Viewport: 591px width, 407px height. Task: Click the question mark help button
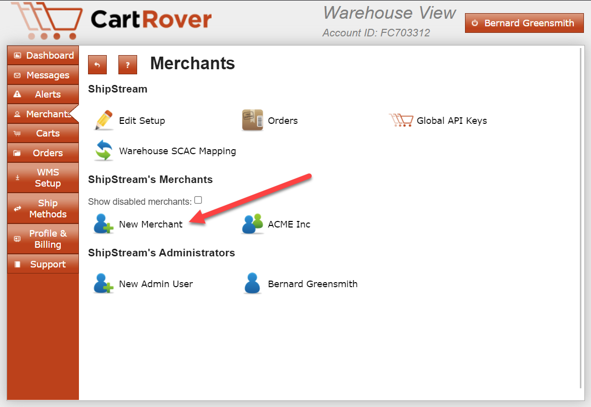[128, 65]
